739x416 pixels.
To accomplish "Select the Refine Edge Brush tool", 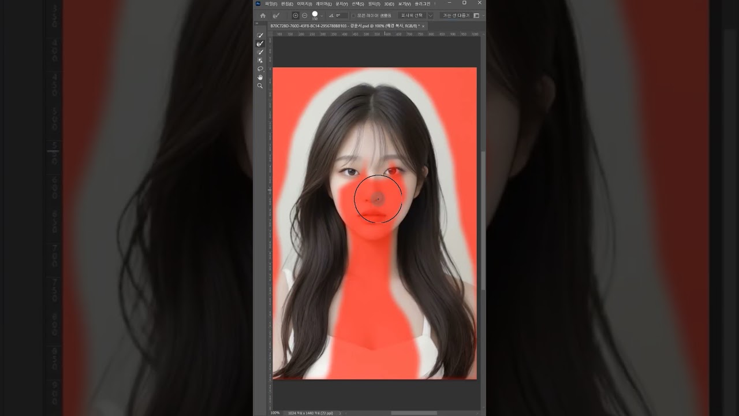I will tap(260, 44).
